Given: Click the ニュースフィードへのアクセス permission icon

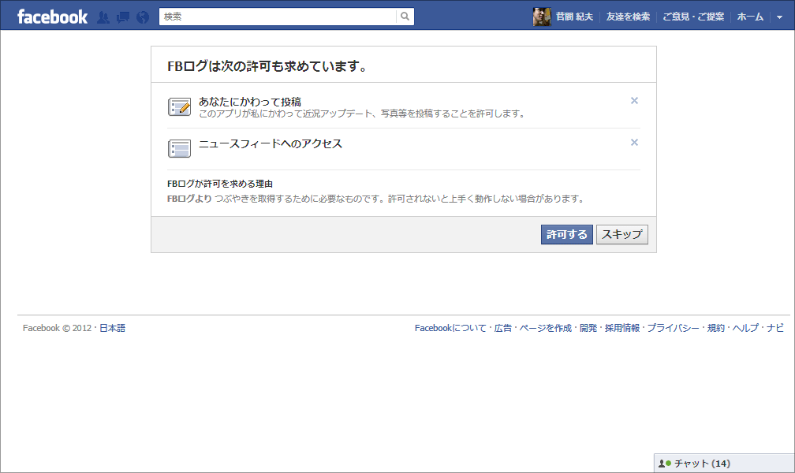Looking at the screenshot, I should coord(180,148).
